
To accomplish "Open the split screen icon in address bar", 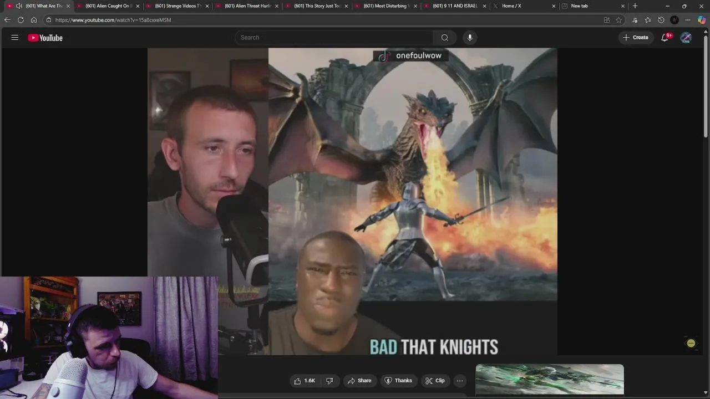I will point(607,20).
